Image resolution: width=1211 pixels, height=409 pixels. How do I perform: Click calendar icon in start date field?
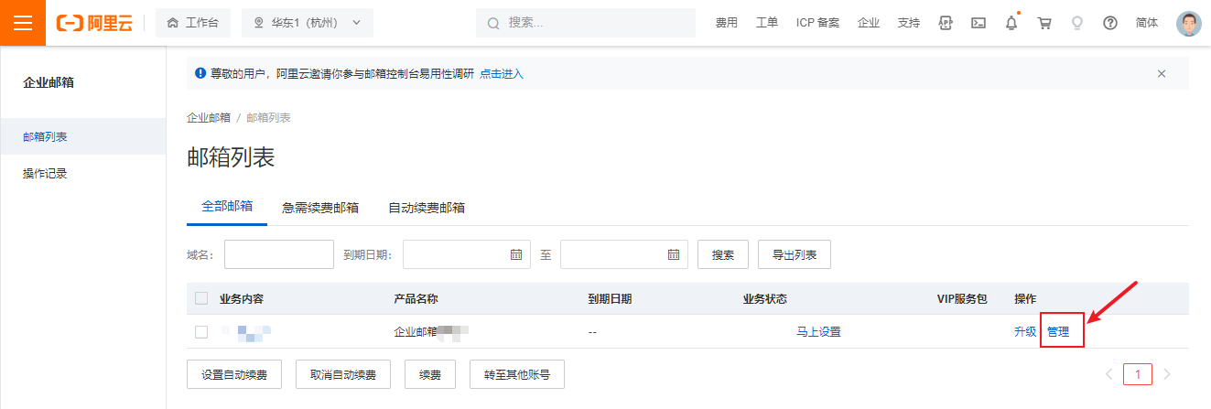(516, 254)
